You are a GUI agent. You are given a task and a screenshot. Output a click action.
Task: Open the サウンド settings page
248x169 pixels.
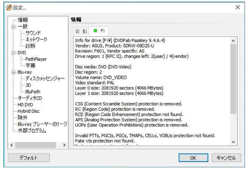click(33, 33)
